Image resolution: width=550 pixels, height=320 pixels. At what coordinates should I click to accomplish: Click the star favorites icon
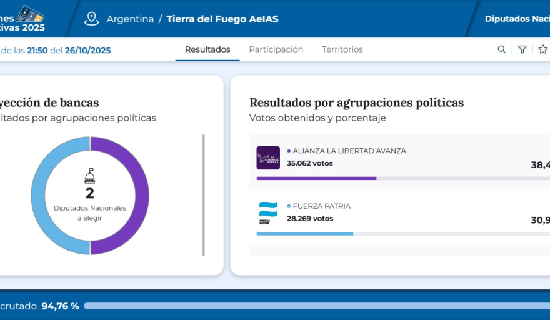[x=542, y=49]
